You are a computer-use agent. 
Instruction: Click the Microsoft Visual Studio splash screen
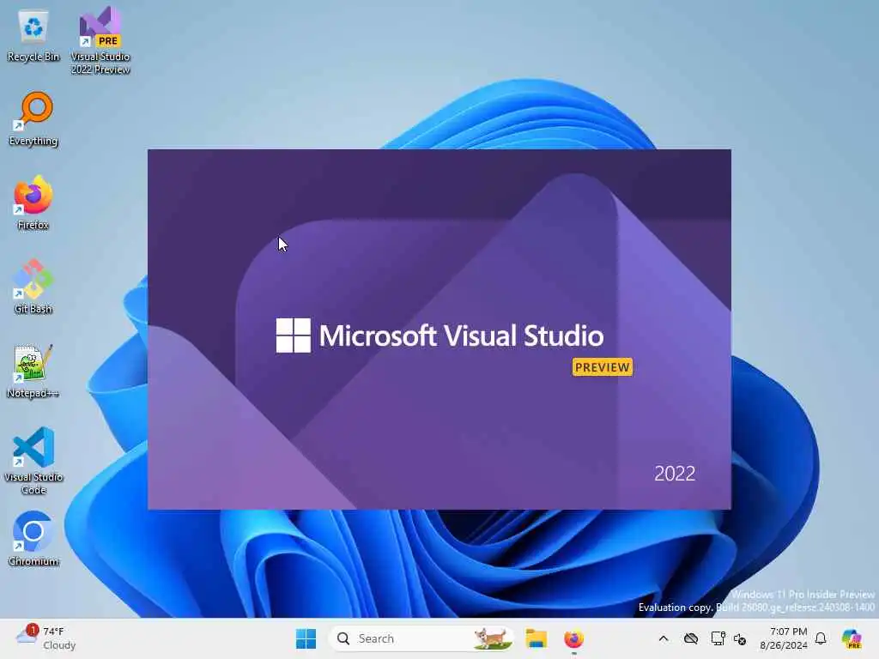point(439,329)
